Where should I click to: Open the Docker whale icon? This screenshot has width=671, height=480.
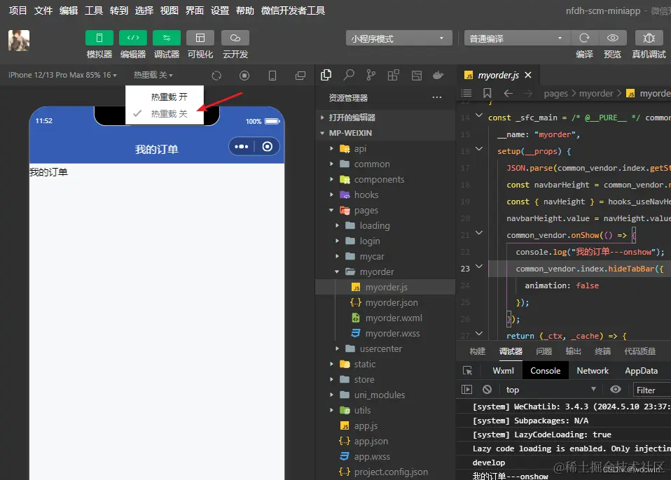coord(438,76)
